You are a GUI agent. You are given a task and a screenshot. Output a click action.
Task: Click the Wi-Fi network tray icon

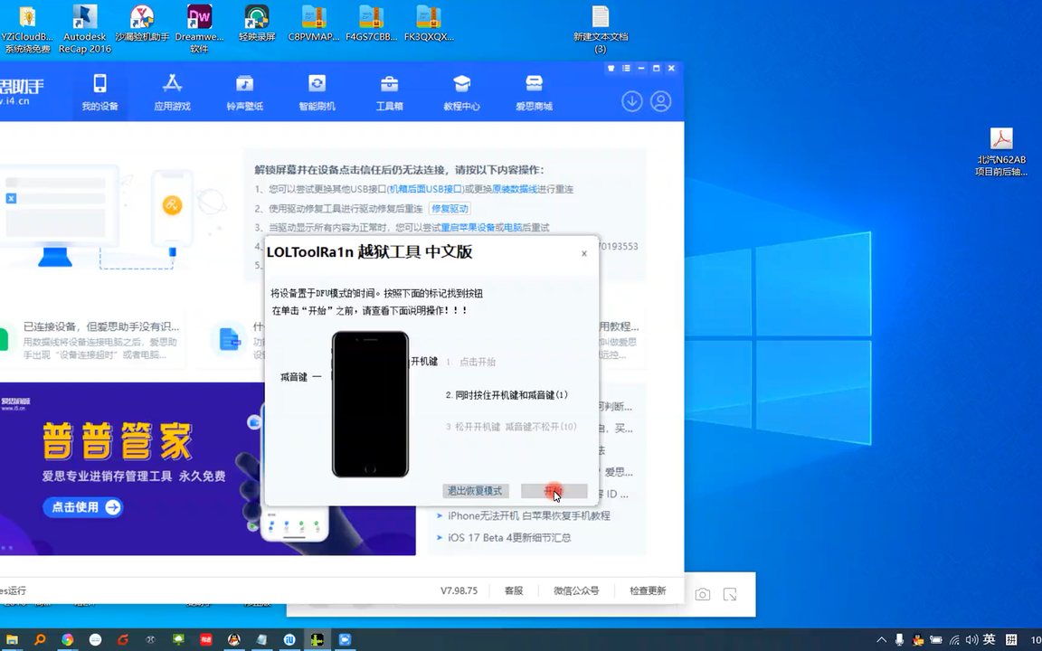click(954, 640)
